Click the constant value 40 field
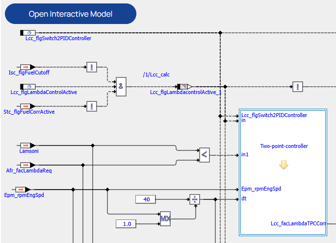Screen dimensions: 336x243 [x=146, y=199]
